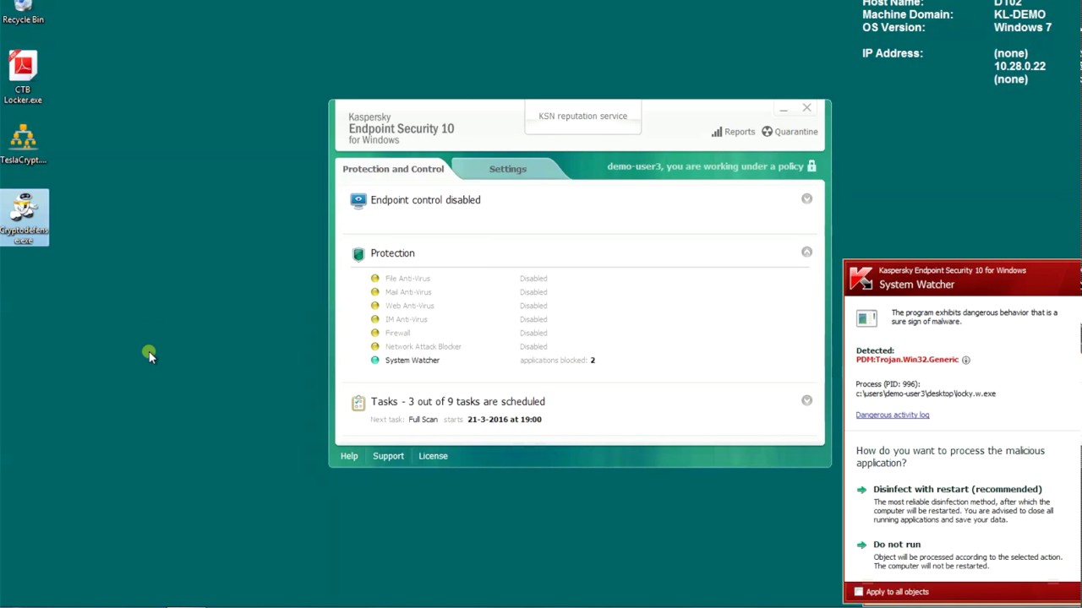This screenshot has height=608, width=1082.
Task: Click the Full Scan next task
Action: (x=423, y=420)
